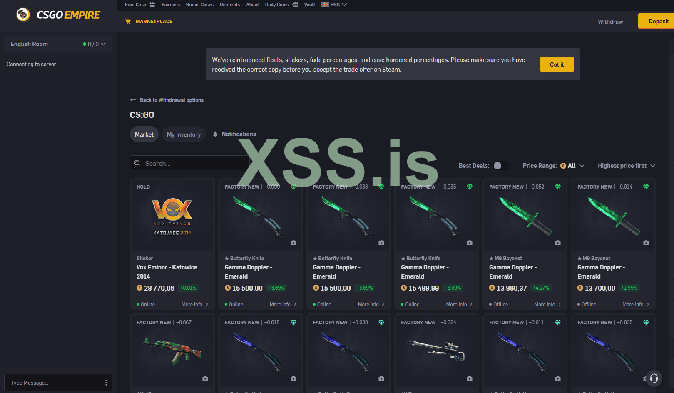The width and height of the screenshot is (674, 393).
Task: Dismiss the notice with Got it
Action: [557, 65]
